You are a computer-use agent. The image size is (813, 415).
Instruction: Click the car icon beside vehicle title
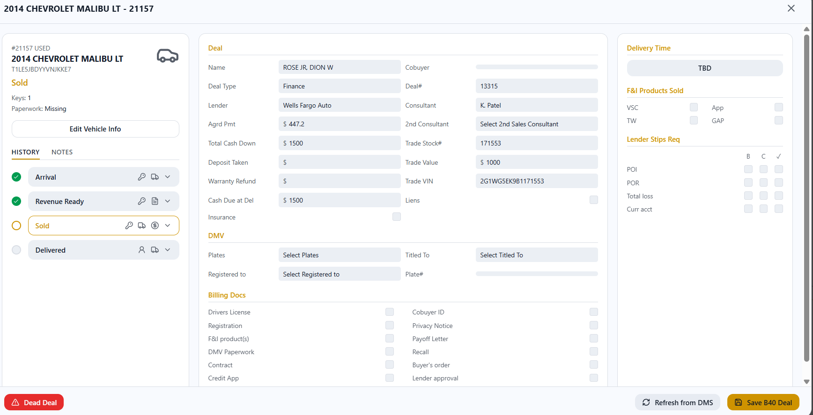167,56
